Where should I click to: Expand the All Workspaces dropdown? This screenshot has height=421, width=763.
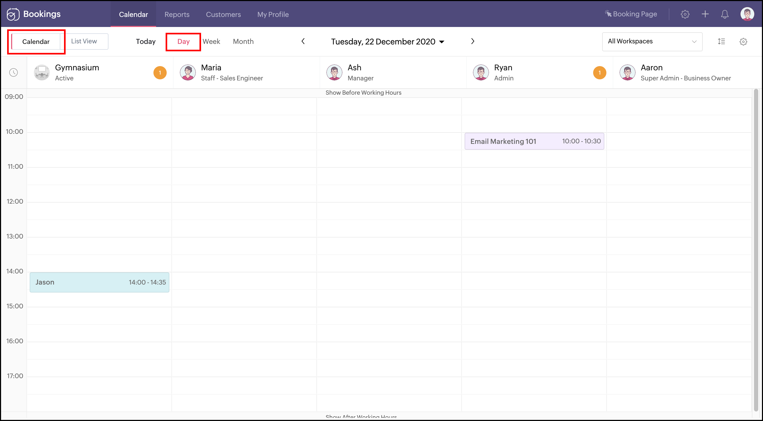[652, 42]
